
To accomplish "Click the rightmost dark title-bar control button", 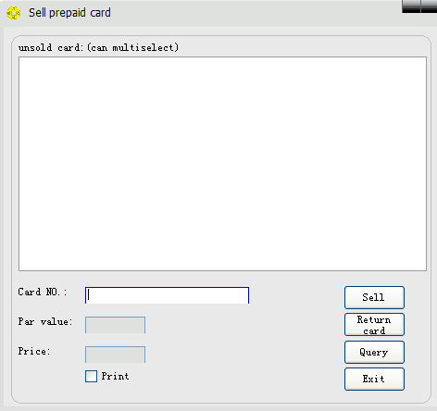I will pyautogui.click(x=430, y=6).
